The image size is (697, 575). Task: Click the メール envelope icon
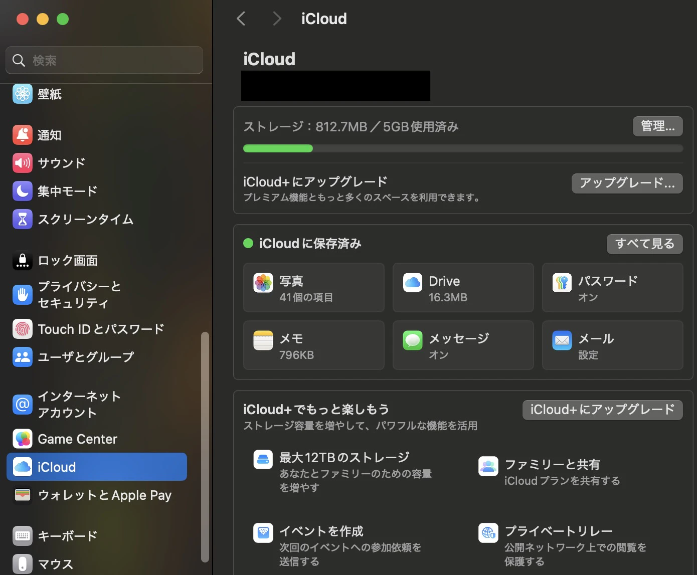point(562,340)
